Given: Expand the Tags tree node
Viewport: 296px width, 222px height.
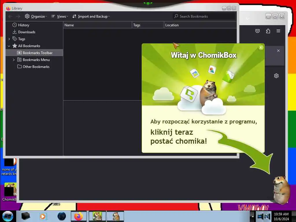Looking at the screenshot, I should point(9,39).
